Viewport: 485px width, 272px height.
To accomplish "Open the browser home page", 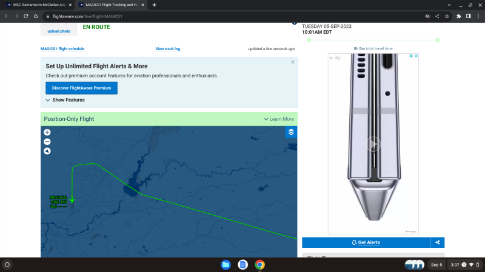I will tap(36, 16).
